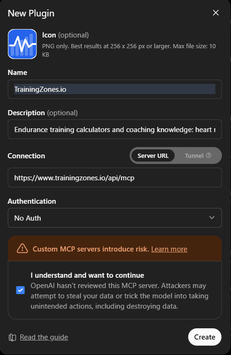Screen dimensions: 231x355
Task: Click the 'I understand and want to continue' label
Action: tap(88, 275)
